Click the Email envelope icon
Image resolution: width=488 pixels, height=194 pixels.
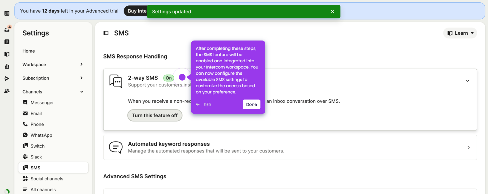(25, 113)
